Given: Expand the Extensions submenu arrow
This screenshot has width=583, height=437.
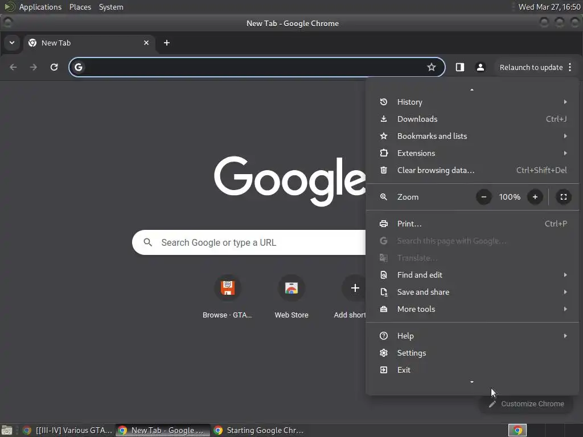Looking at the screenshot, I should pos(565,153).
